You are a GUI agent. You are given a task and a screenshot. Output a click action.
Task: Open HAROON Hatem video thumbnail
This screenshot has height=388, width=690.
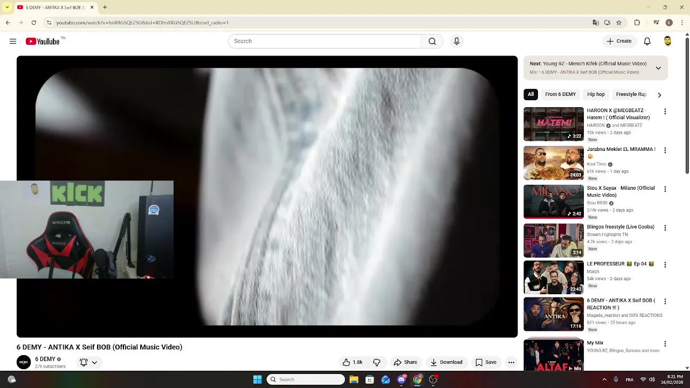[x=554, y=124]
